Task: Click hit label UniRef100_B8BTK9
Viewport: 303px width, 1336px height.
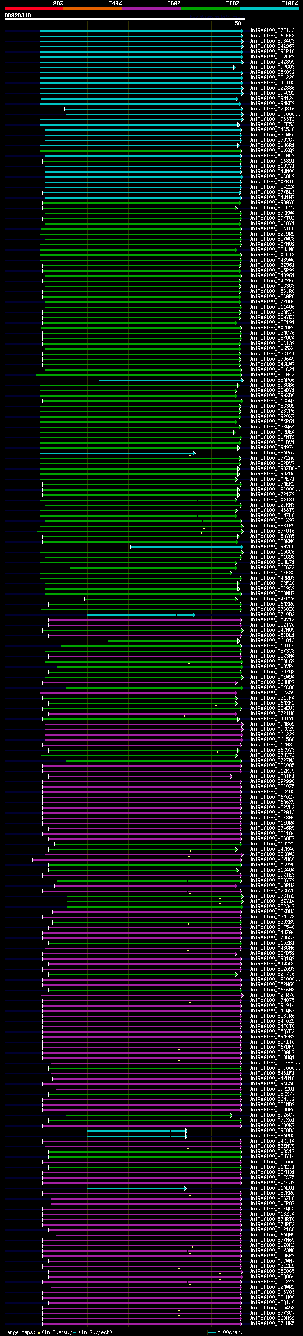Action: pyautogui.click(x=272, y=526)
